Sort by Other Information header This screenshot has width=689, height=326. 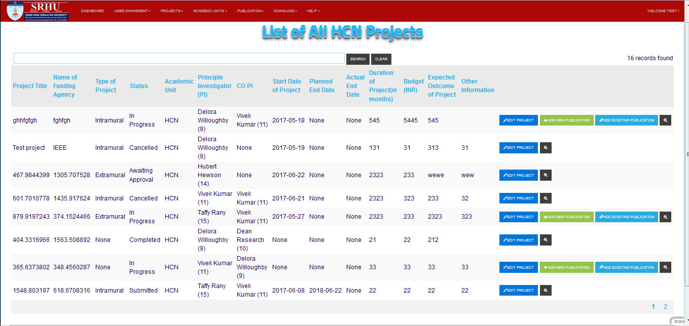point(478,86)
